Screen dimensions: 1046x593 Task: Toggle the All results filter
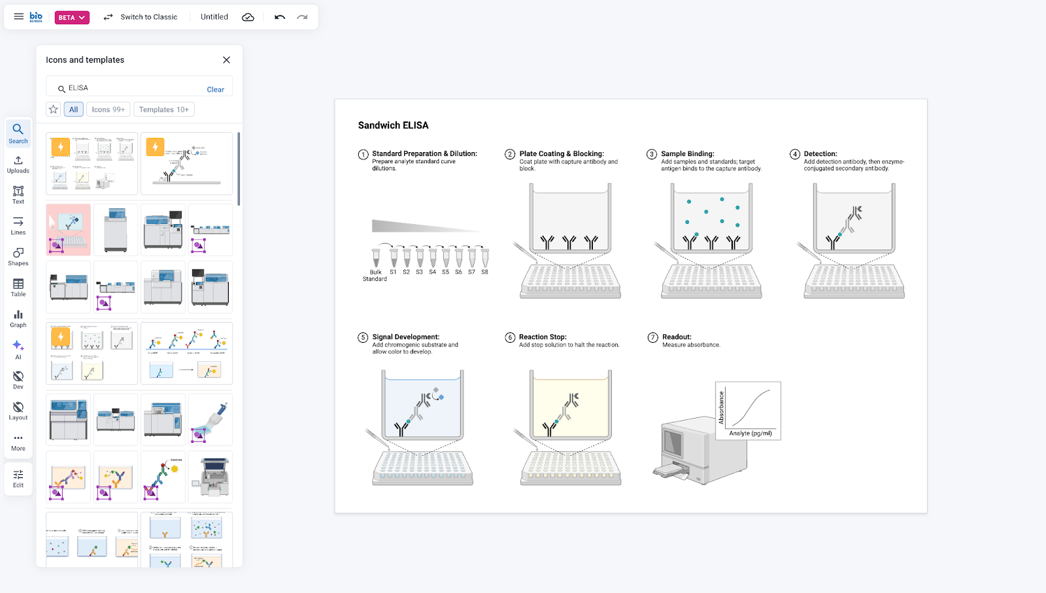click(x=74, y=110)
